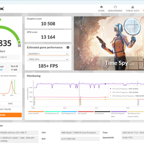The image size is (144, 144).
Task: Click the GPU Memory Clock Frequency tooltip value
Action: coord(140,96)
